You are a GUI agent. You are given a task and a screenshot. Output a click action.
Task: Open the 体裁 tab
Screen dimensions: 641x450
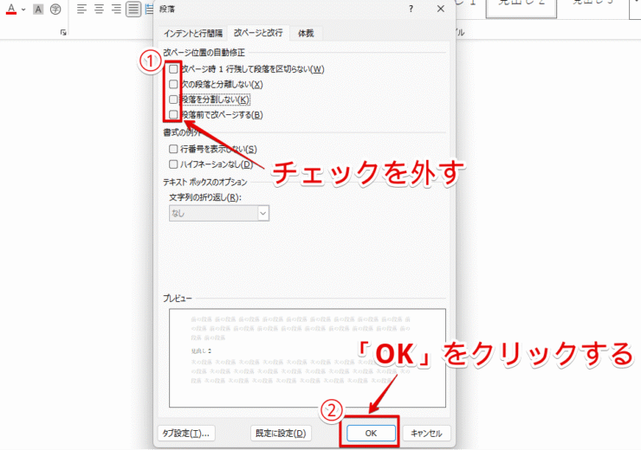[306, 33]
